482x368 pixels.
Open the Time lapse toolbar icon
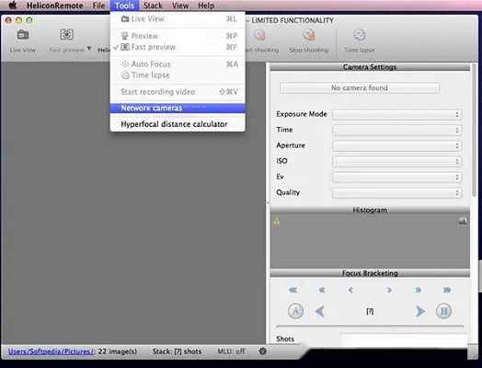click(359, 35)
